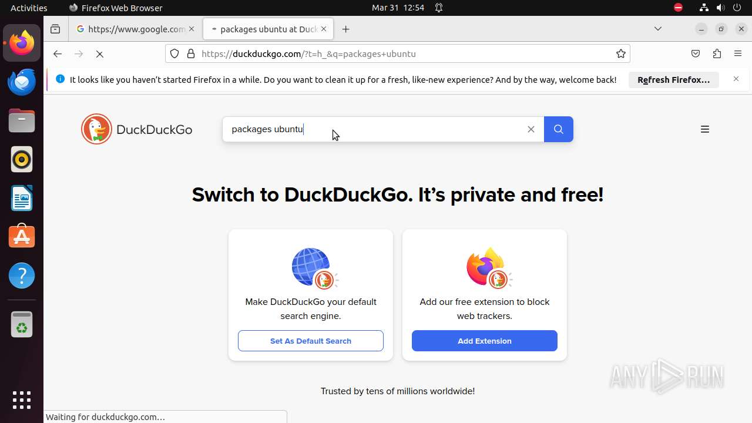Open Firefox application hamburger menu
The width and height of the screenshot is (752, 423).
point(738,53)
